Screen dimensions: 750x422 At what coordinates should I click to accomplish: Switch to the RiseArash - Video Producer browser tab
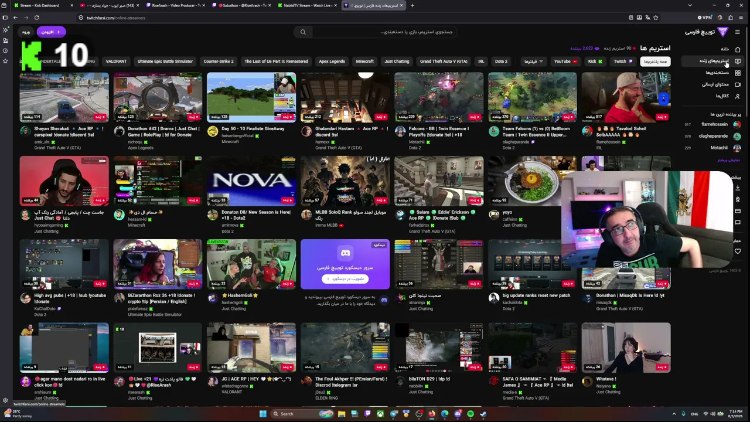click(x=176, y=5)
